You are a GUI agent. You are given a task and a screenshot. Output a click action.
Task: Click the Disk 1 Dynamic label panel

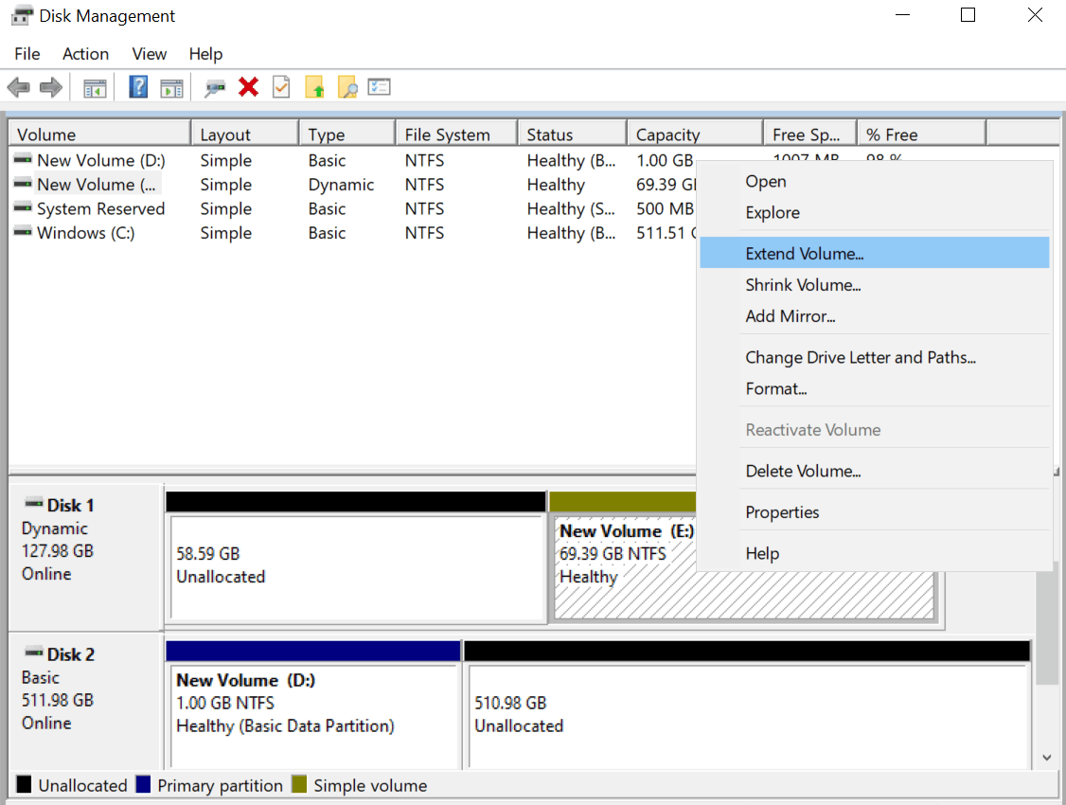pos(85,557)
